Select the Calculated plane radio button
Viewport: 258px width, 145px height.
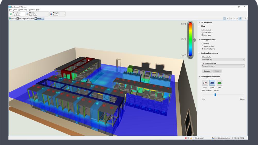tap(203, 49)
